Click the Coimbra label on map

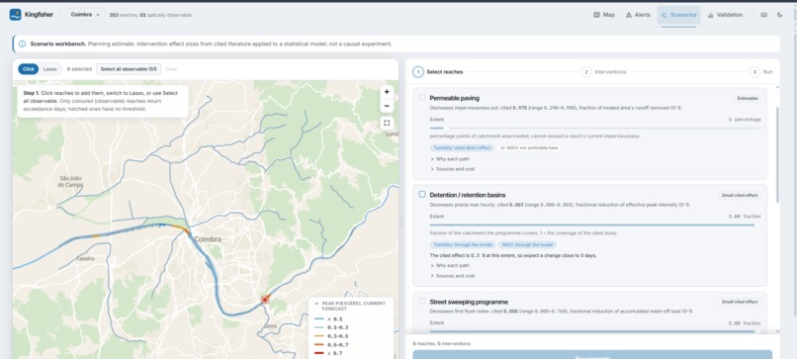click(x=208, y=239)
